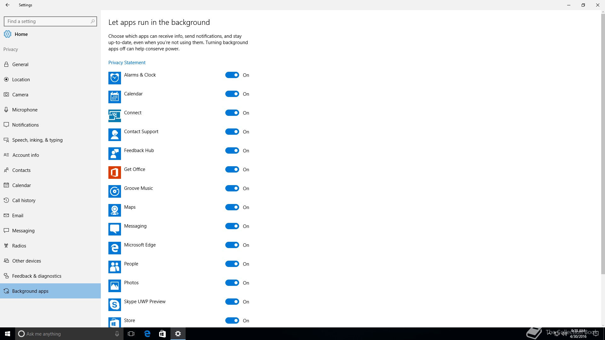This screenshot has width=605, height=340.
Task: Switch off People background toggle
Action: tap(232, 264)
